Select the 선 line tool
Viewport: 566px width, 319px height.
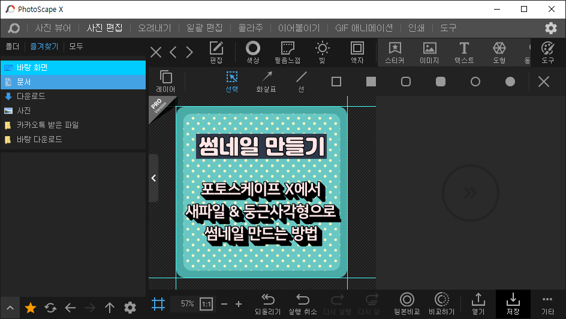tap(302, 82)
